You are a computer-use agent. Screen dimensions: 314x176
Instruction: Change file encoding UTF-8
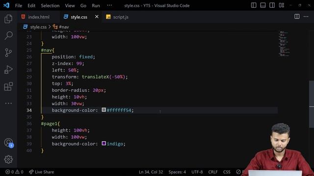pos(197,172)
